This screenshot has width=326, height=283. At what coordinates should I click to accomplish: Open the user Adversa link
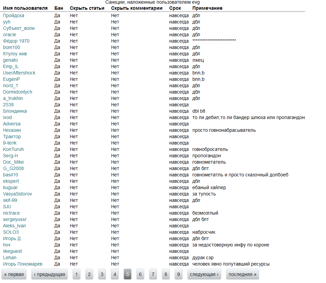pyautogui.click(x=12, y=124)
